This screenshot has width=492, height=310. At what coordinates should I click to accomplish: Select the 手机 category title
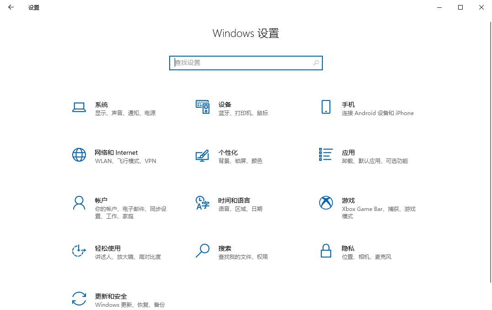[x=348, y=105]
